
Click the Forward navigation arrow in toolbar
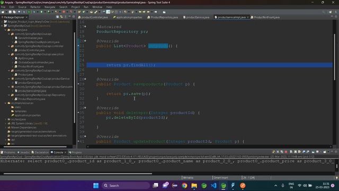156,12
